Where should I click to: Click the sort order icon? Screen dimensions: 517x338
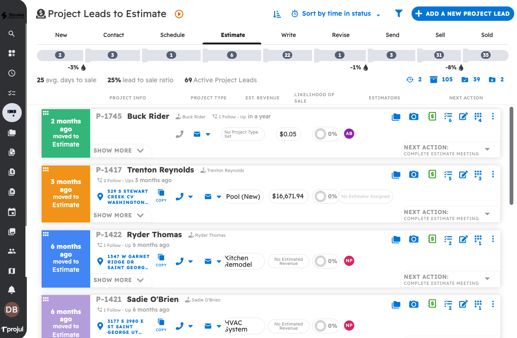[277, 14]
